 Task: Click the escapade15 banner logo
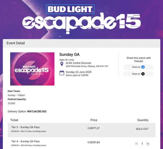click(81, 23)
